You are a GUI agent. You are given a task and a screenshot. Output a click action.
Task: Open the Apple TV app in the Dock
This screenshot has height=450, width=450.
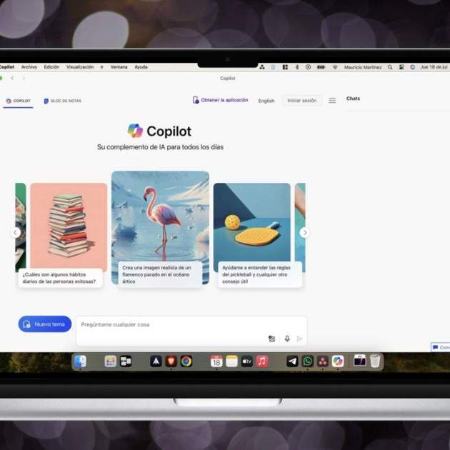click(x=246, y=361)
